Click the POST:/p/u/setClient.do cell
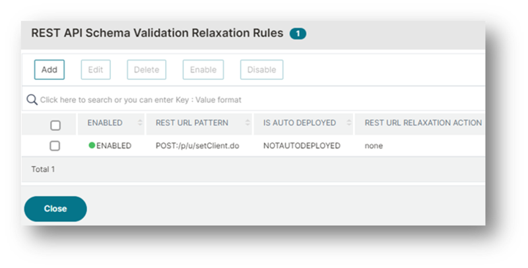 coord(197,146)
